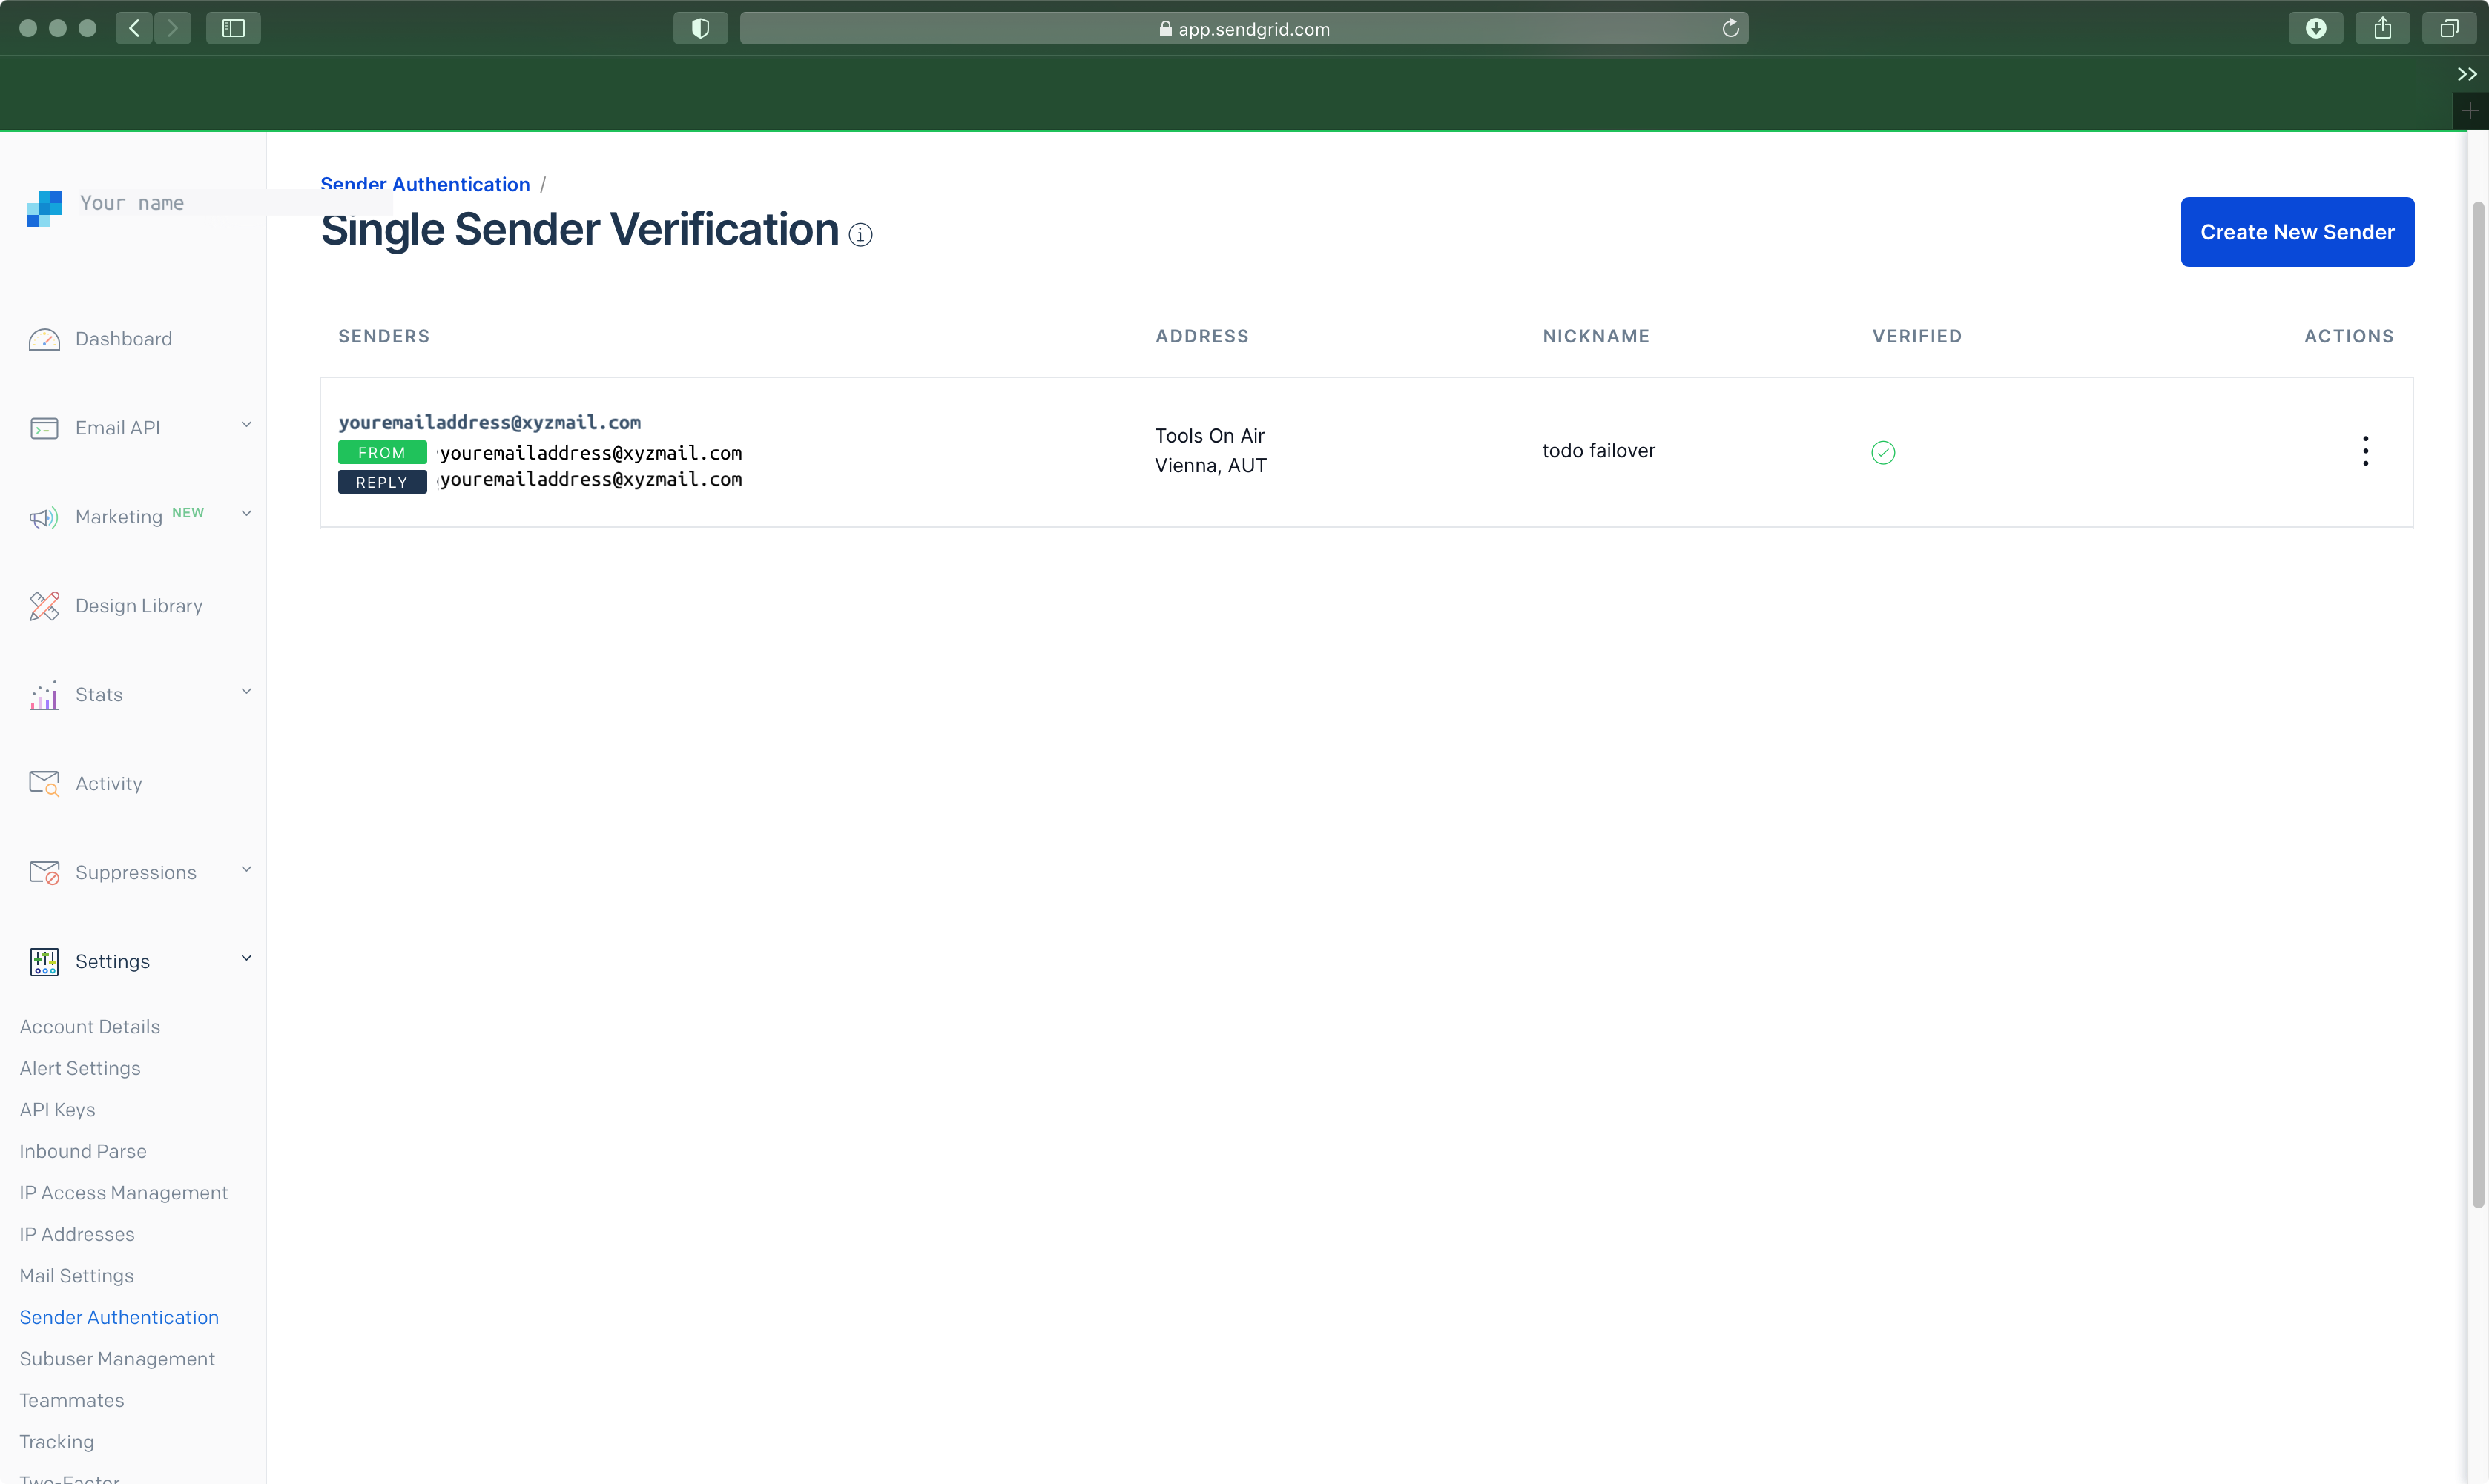The height and width of the screenshot is (1484, 2489).
Task: Click the browser forward arrow
Action: click(x=172, y=28)
